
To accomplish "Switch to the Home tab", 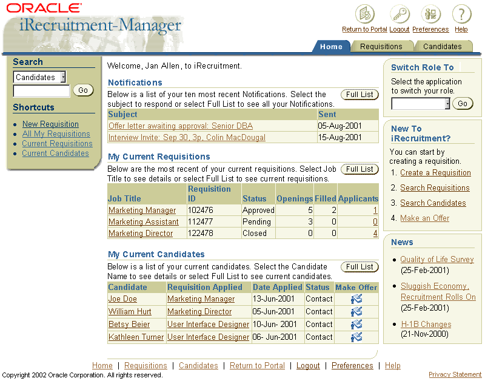I will coord(331,47).
